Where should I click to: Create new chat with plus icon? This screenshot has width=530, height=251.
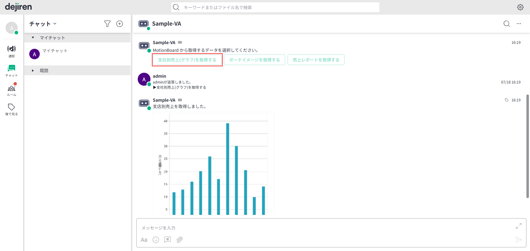point(120,24)
